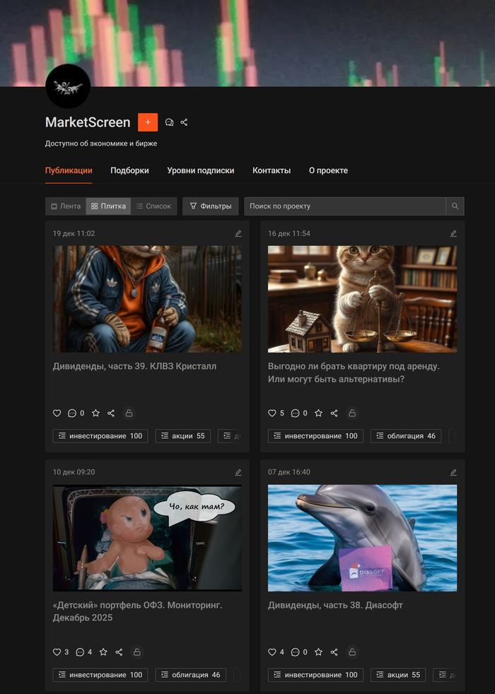This screenshot has height=694, width=495.
Task: Open the chat icon next to MarketScreen
Action: point(169,122)
